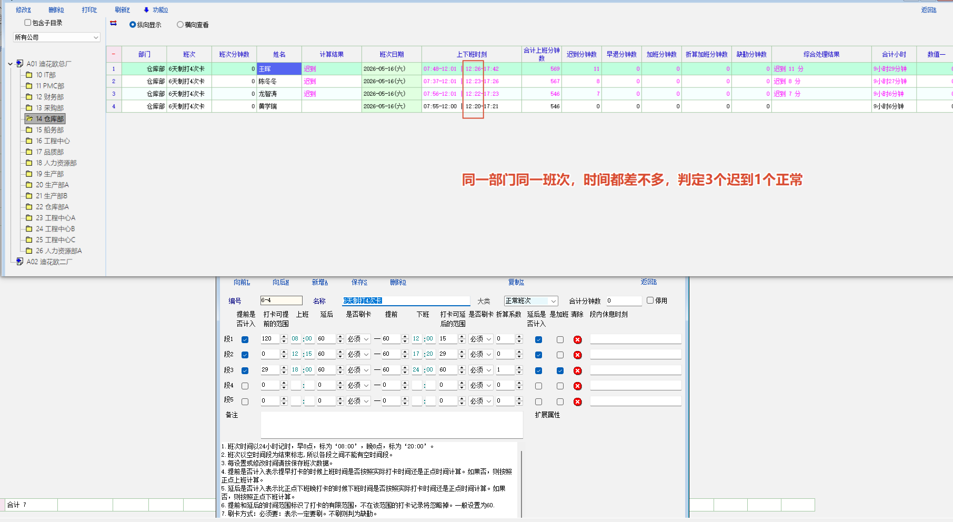Click 保存 in the shift editor
The height and width of the screenshot is (522, 953).
click(x=359, y=283)
